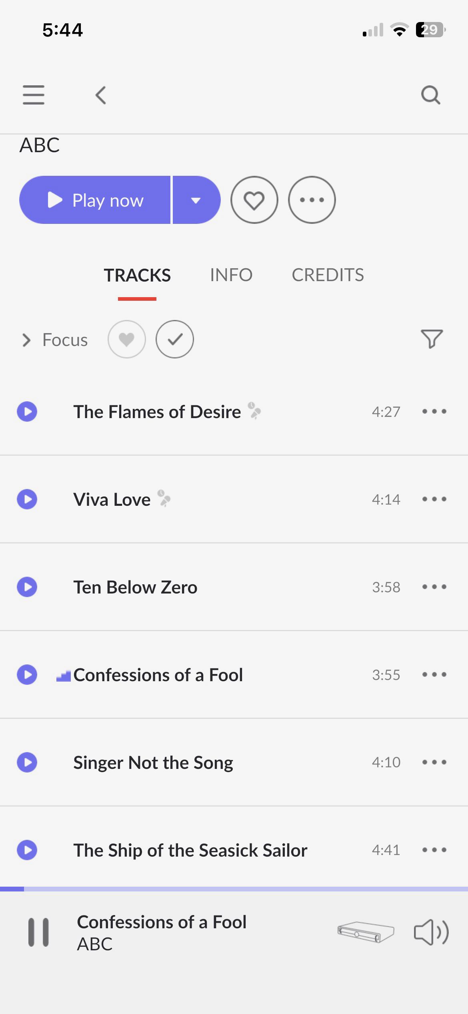Open the audio zone device icon
468x1014 pixels.
click(x=366, y=932)
